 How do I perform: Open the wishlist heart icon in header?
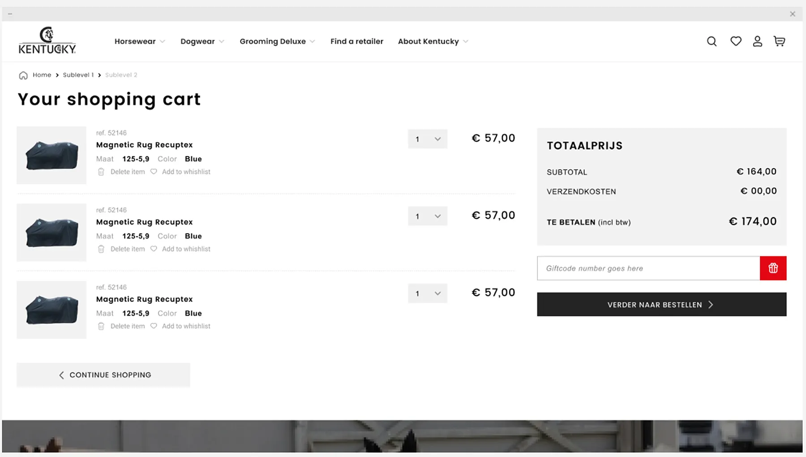pos(736,41)
